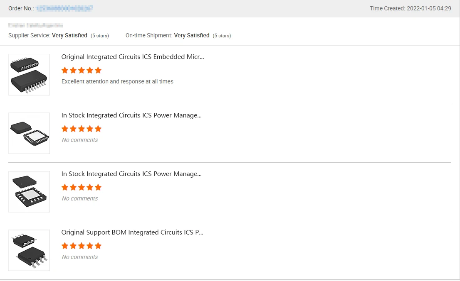The width and height of the screenshot is (460, 281).
Task: Click the first Power Manage... QFN chip thumbnail
Action: point(29,133)
